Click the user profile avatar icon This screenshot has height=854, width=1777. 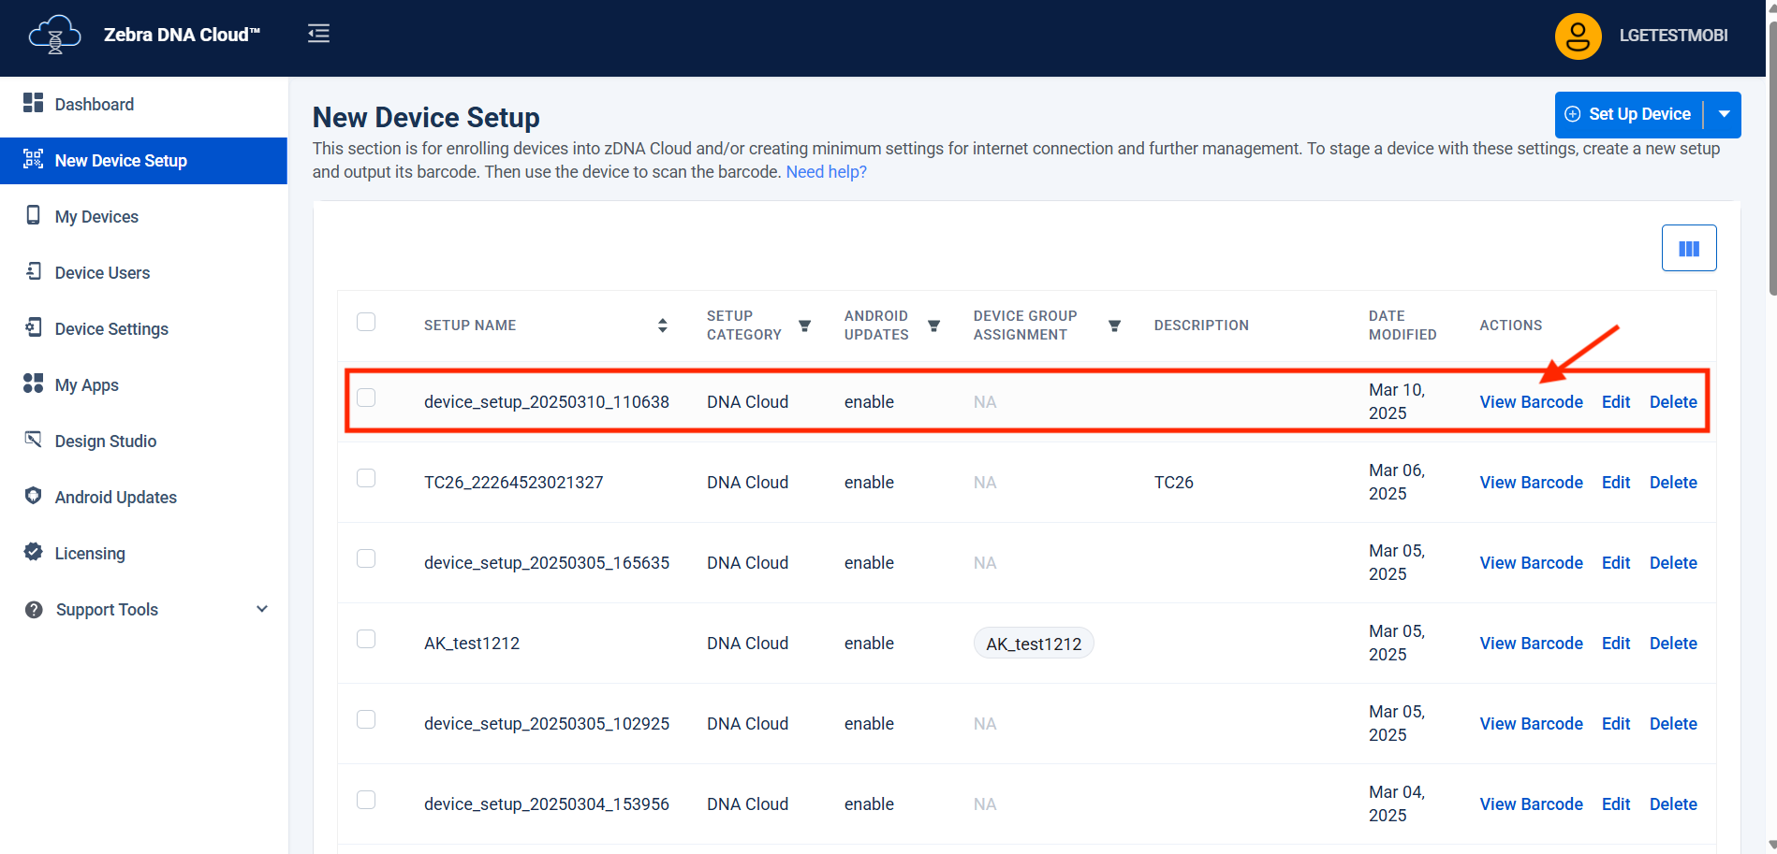pyautogui.click(x=1578, y=36)
